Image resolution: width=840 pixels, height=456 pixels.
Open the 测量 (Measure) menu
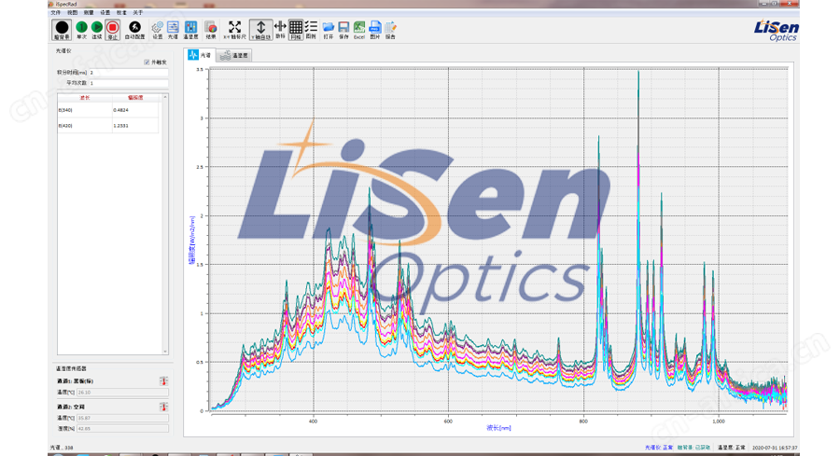click(x=89, y=12)
